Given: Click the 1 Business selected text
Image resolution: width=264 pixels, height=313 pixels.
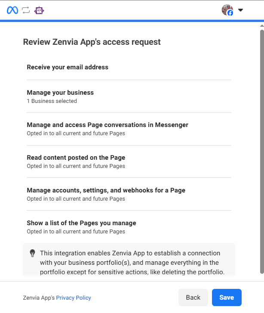Looking at the screenshot, I should point(52,101).
